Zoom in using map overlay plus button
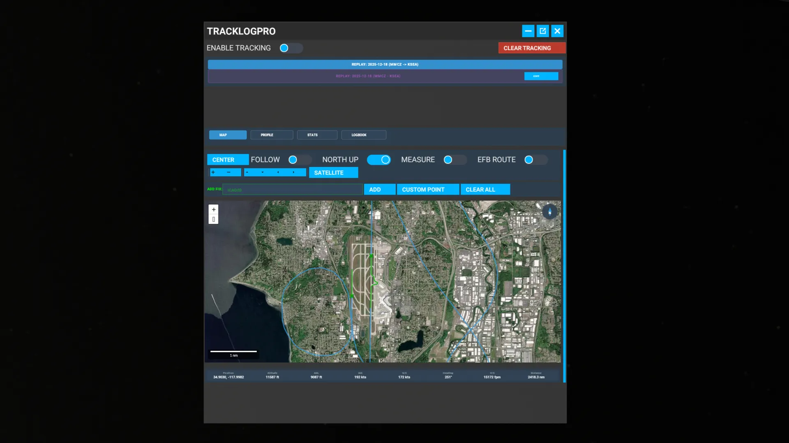Image resolution: width=789 pixels, height=443 pixels. pos(213,210)
